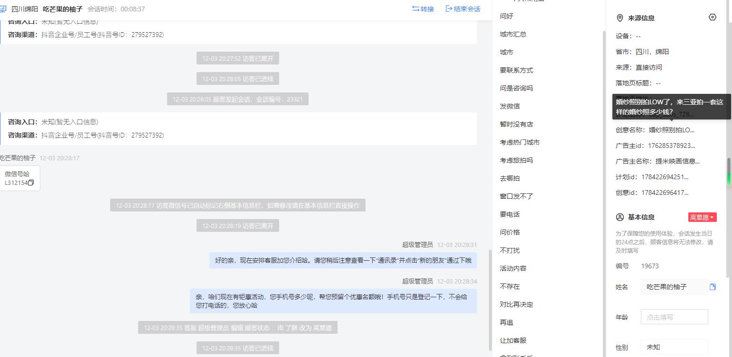The image size is (732, 357).
Task: Click the 编号 19673 value
Action: coord(650,266)
